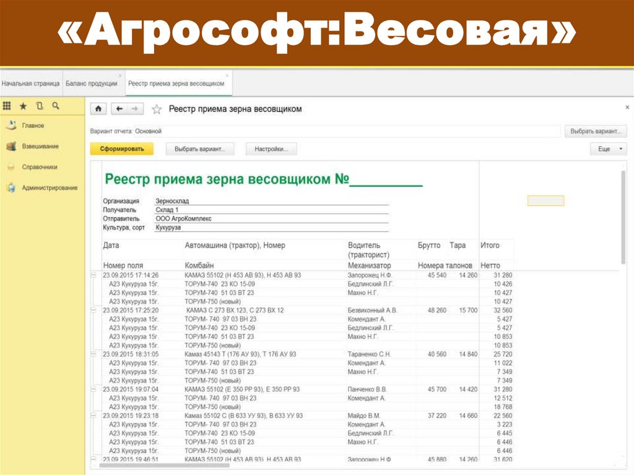Click the Дата column header
634x475 pixels.
pyautogui.click(x=111, y=245)
